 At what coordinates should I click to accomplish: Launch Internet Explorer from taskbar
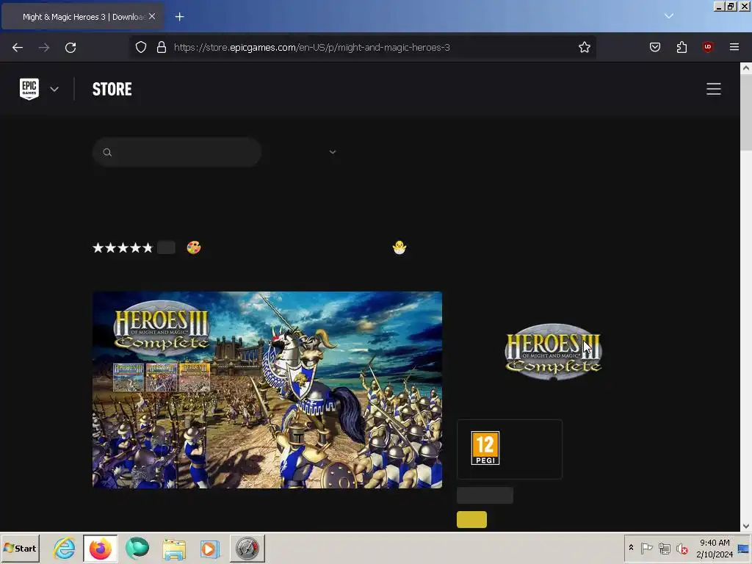[65, 548]
